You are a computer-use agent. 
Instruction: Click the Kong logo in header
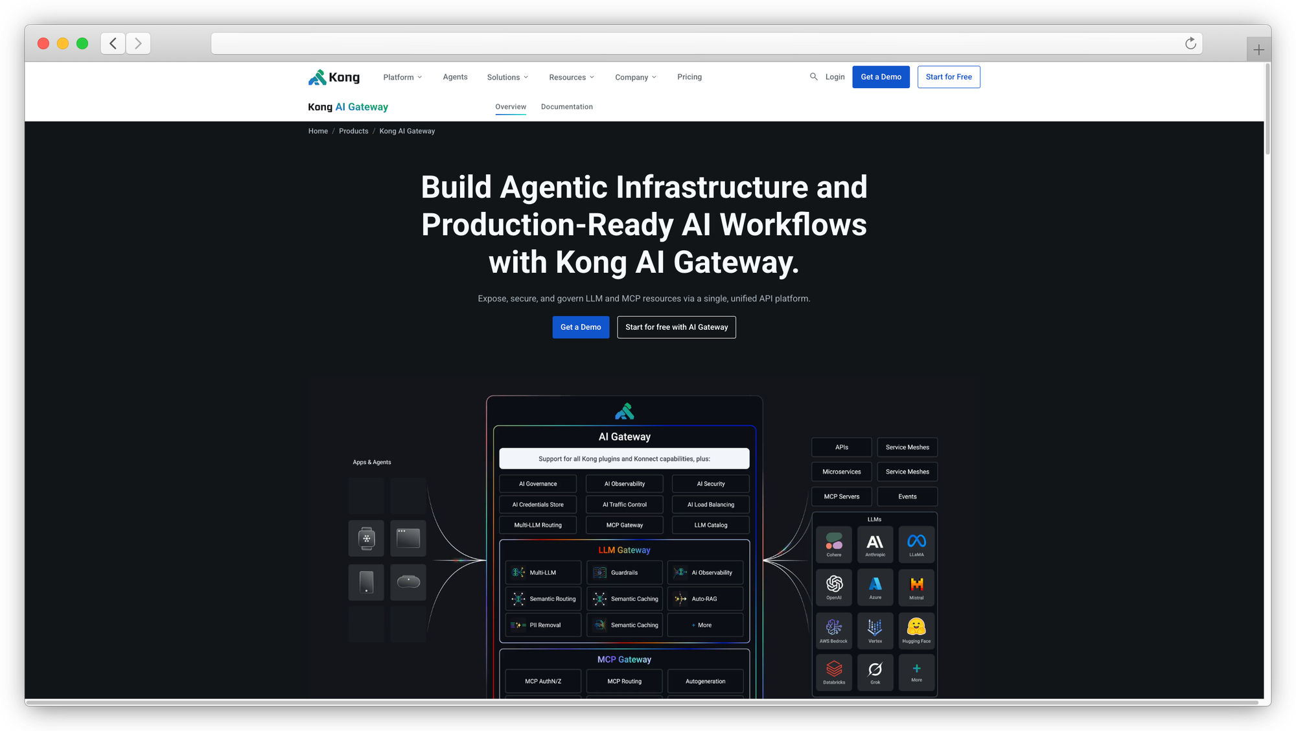(x=334, y=77)
